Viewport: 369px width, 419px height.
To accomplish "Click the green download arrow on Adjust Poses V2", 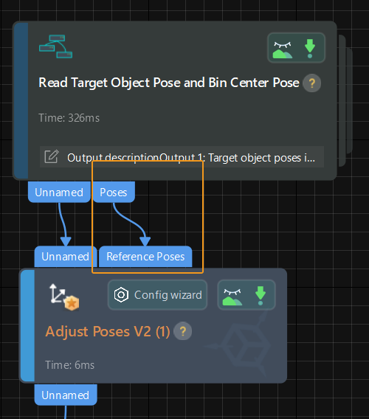I will click(261, 296).
